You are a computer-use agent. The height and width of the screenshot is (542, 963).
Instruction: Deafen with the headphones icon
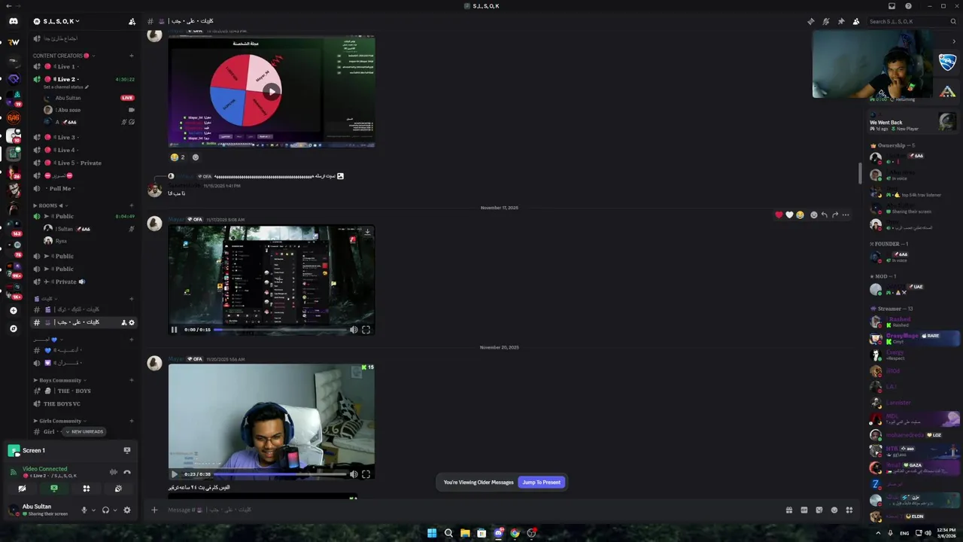coord(105,510)
